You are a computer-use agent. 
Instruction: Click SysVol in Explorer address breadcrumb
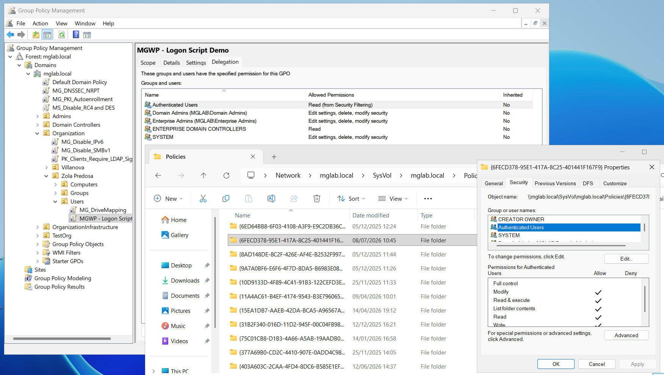click(382, 175)
